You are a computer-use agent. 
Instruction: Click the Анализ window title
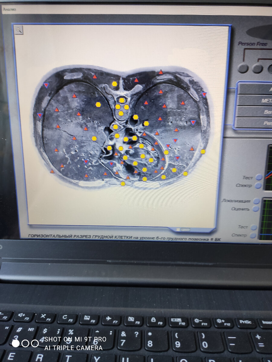9,9
